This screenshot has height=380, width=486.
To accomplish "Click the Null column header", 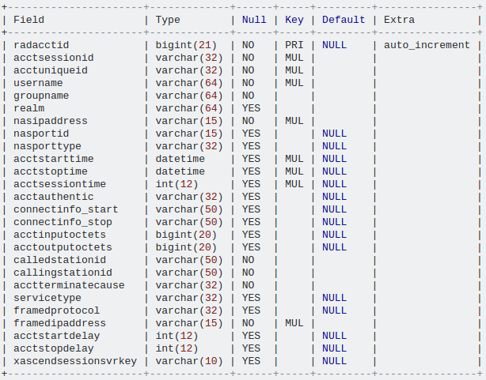I will coord(254,20).
